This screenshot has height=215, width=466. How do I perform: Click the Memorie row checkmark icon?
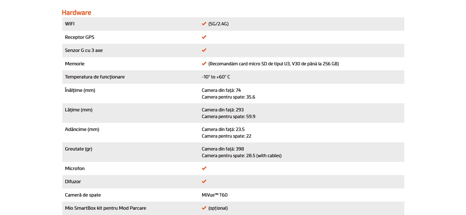tap(204, 64)
